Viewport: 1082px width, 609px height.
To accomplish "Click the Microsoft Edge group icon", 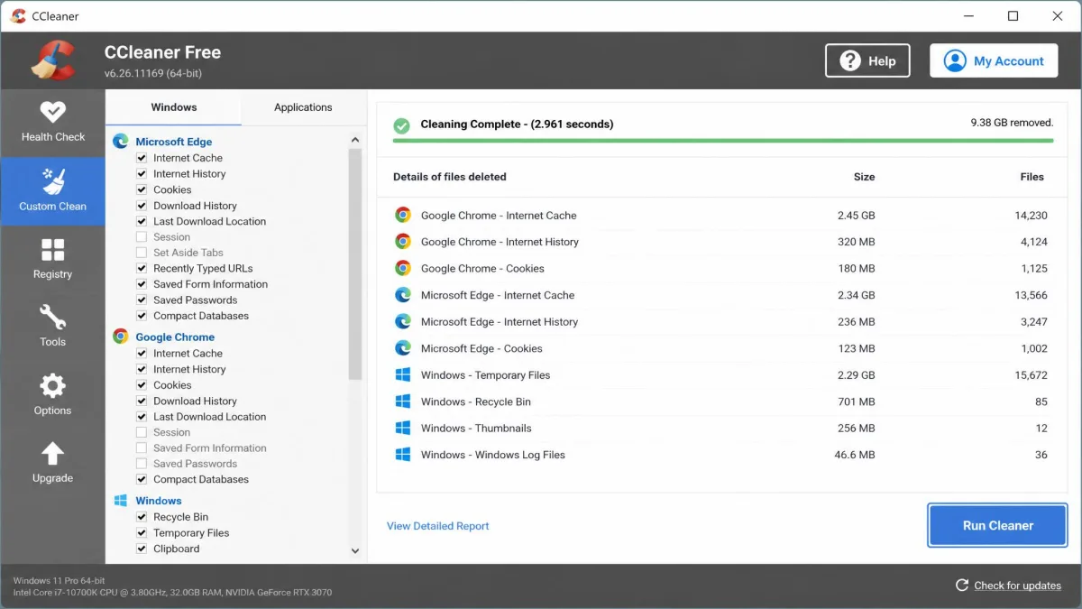I will click(x=120, y=142).
